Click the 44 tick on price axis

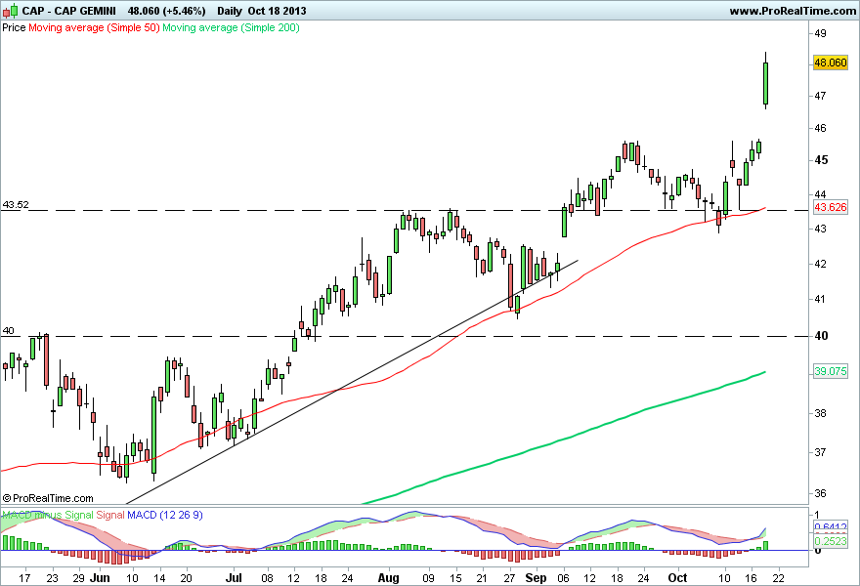click(x=820, y=194)
